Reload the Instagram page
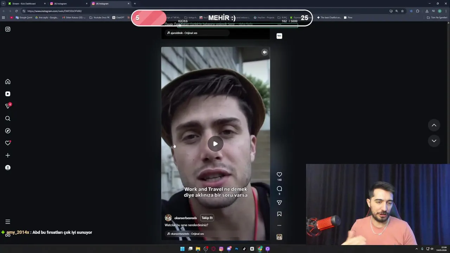The image size is (450, 253). (x=16, y=11)
